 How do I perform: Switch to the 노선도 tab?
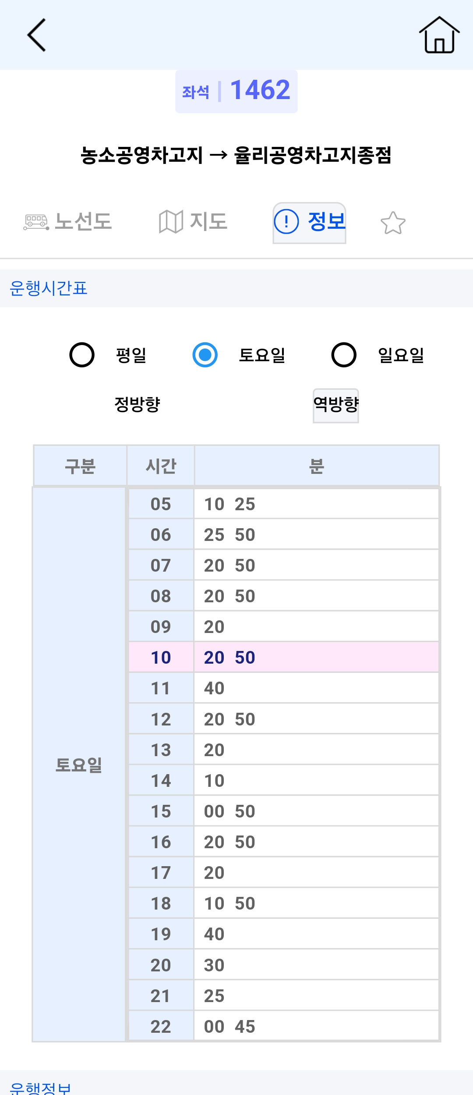pos(68,222)
